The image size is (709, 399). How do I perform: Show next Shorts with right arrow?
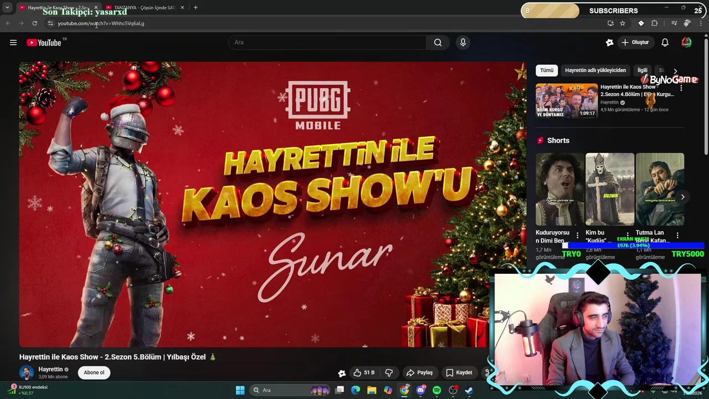[682, 197]
